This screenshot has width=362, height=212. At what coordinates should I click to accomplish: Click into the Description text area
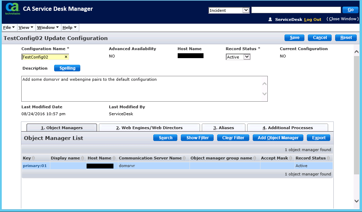pos(140,89)
